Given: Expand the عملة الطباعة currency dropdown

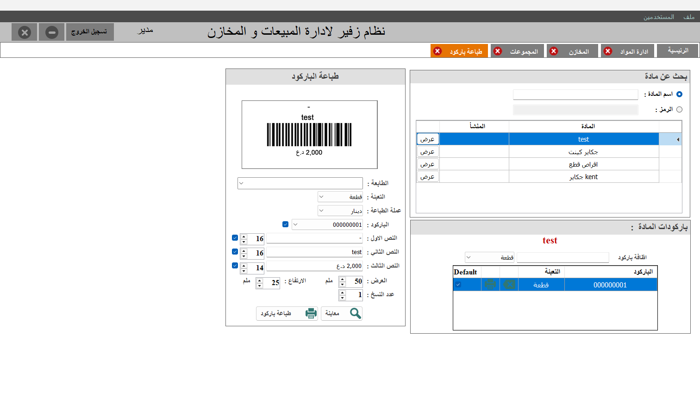Looking at the screenshot, I should pyautogui.click(x=340, y=211).
